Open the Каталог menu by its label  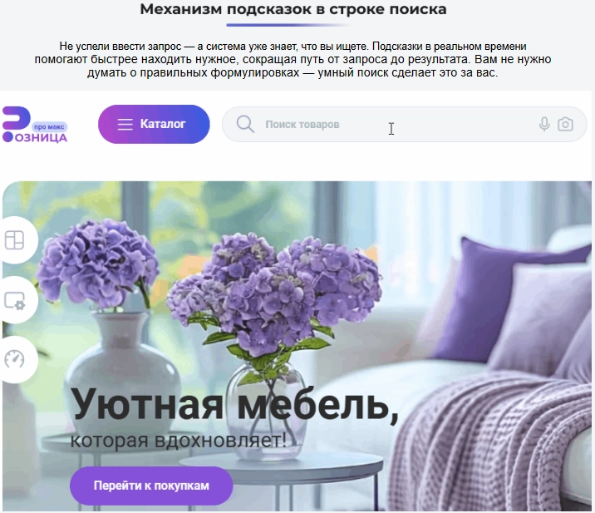pos(163,124)
